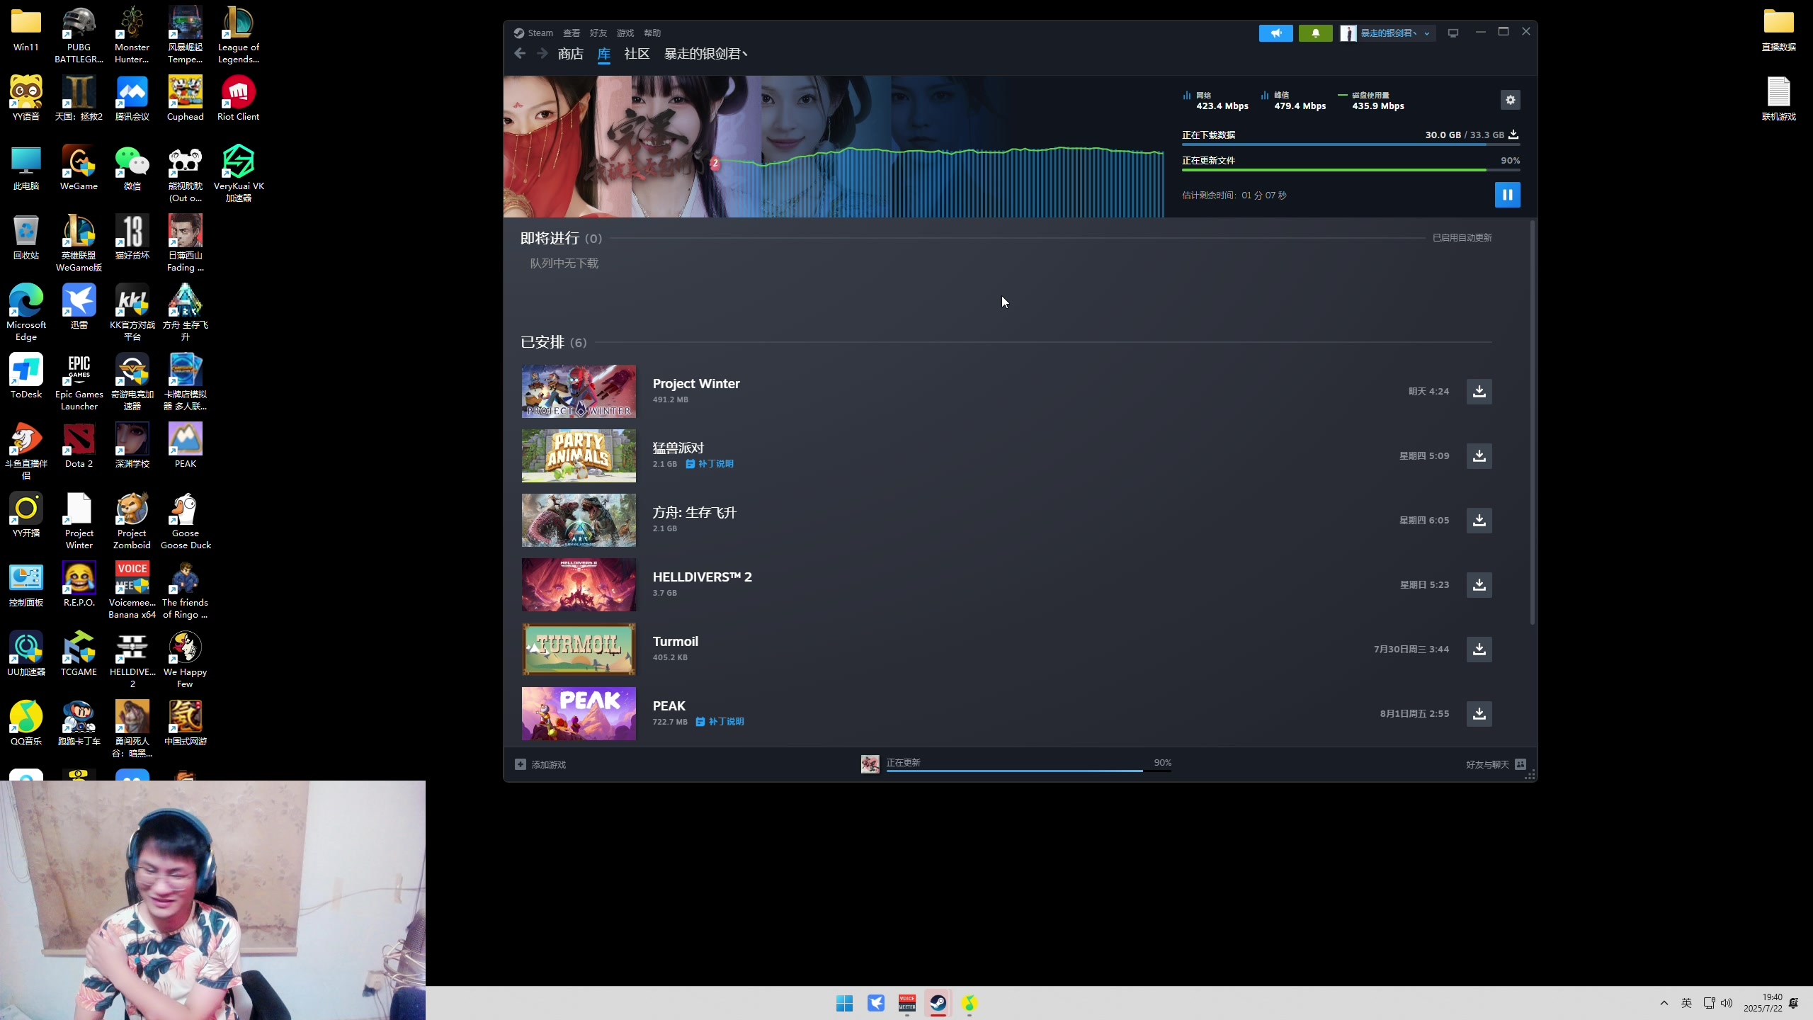
Task: Show hidden system tray icons chevron
Action: coord(1664,1002)
